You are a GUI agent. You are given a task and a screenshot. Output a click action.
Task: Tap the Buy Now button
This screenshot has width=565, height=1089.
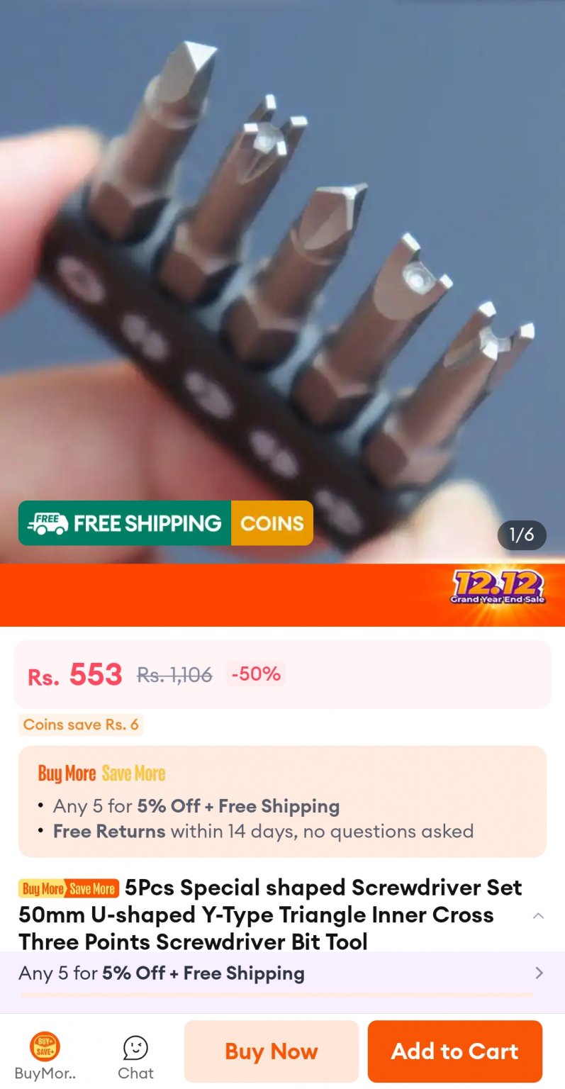(272, 1051)
